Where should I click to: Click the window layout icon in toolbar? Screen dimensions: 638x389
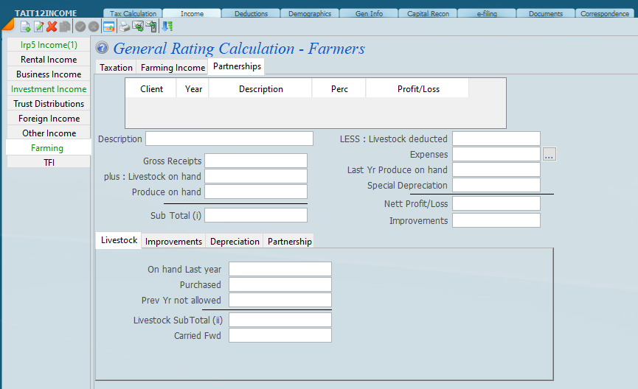tap(108, 27)
